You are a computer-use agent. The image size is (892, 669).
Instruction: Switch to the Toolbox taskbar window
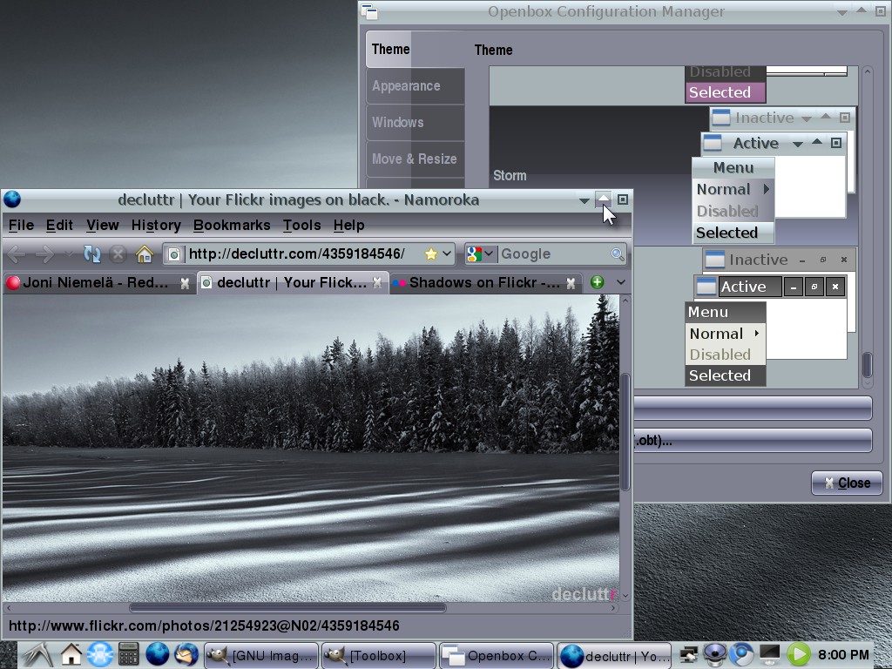[x=378, y=655]
